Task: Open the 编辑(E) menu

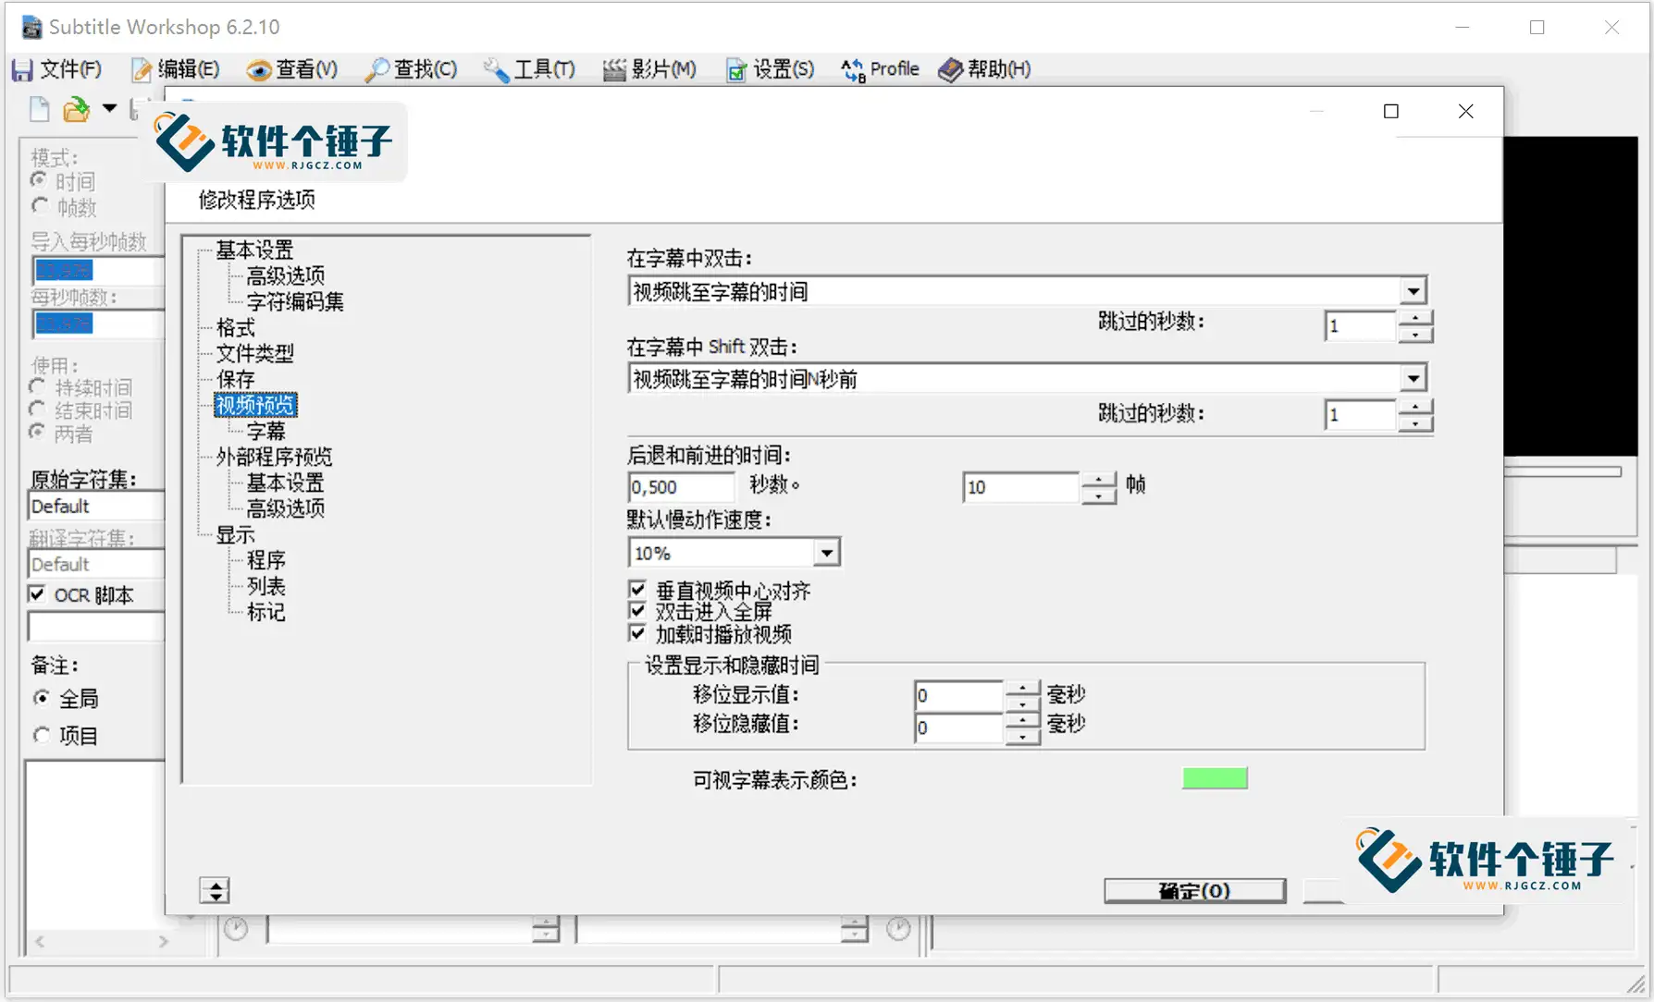Action: coord(176,69)
